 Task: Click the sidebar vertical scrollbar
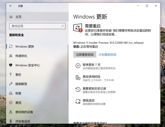(68, 73)
